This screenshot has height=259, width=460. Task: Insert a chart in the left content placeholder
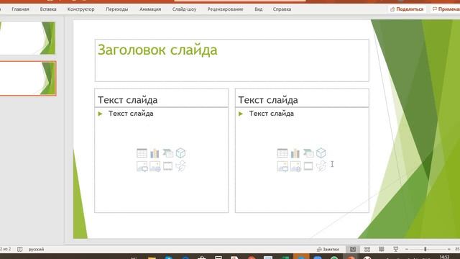pos(155,153)
